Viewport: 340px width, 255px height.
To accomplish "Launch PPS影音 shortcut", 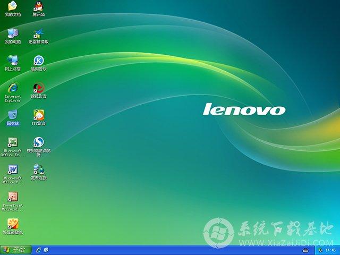I will point(39,115).
